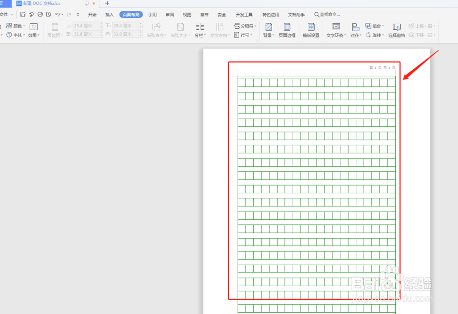Click the 页边距 margins icon
Screen dimensions: 458x314
coord(55,27)
